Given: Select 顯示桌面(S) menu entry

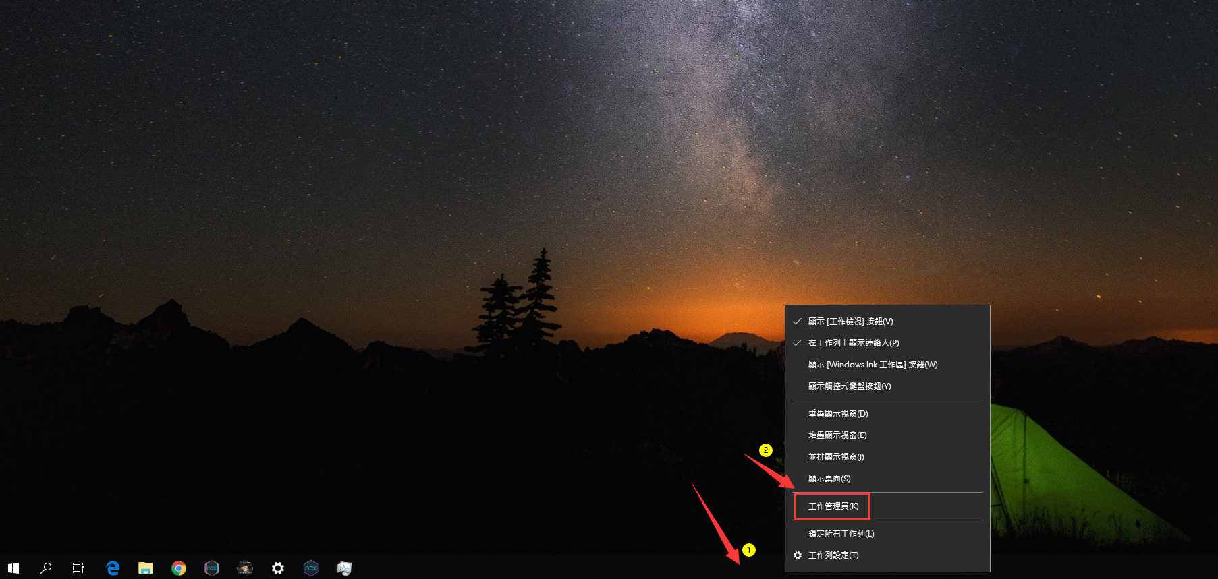Looking at the screenshot, I should pyautogui.click(x=887, y=479).
